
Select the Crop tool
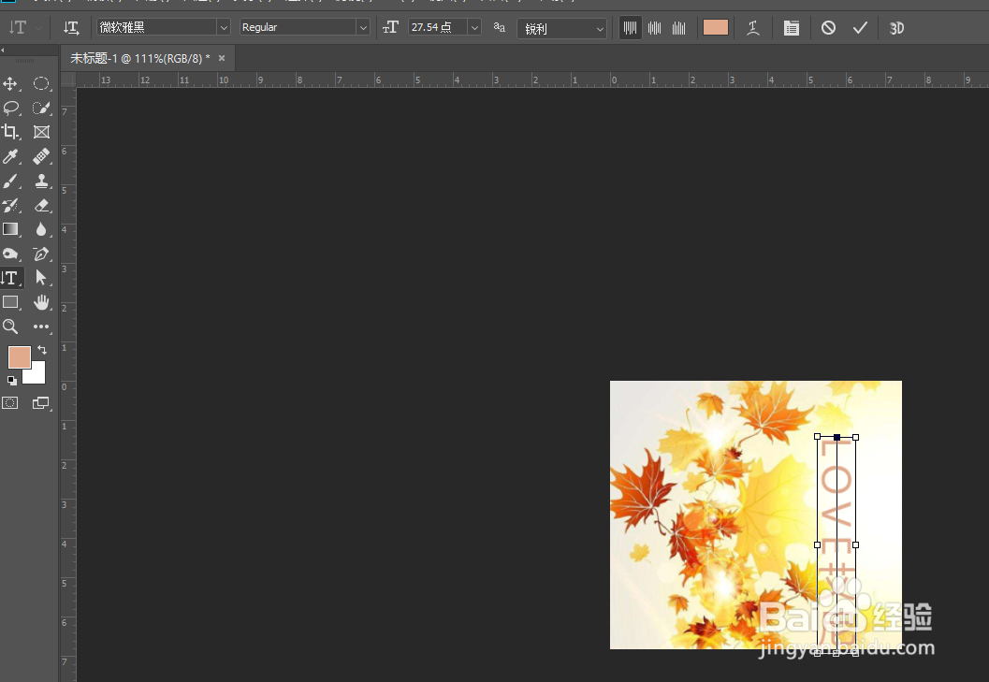(10, 132)
